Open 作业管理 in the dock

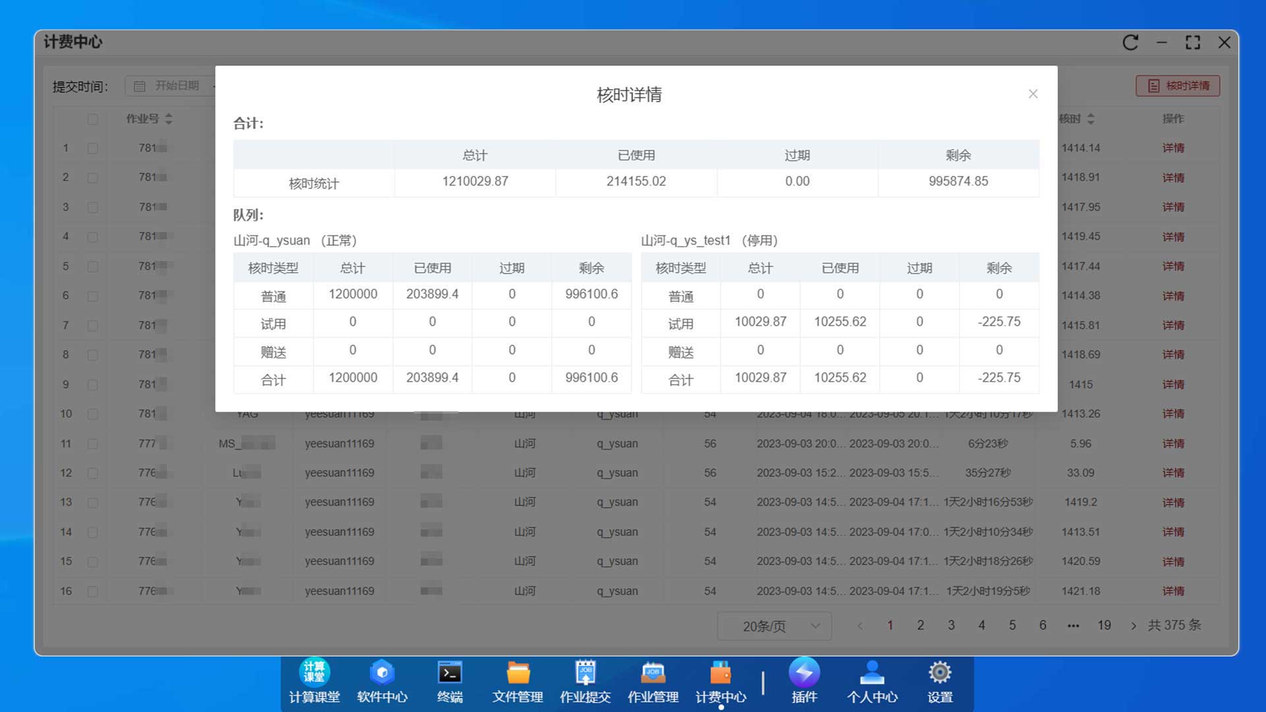click(x=653, y=681)
